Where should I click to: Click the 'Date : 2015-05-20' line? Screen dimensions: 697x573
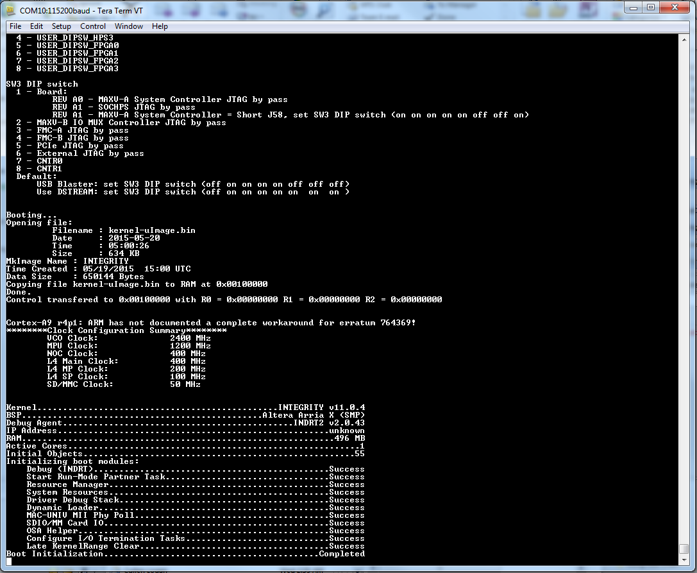click(106, 238)
